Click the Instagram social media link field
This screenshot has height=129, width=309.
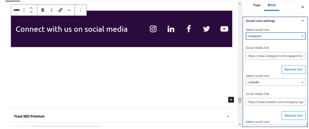pos(275,56)
